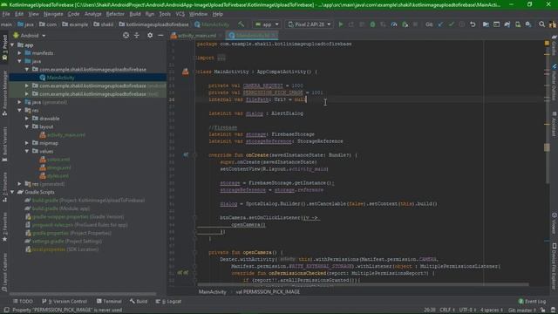Open the VCS menu
The width and height of the screenshot is (558, 314).
[180, 14]
